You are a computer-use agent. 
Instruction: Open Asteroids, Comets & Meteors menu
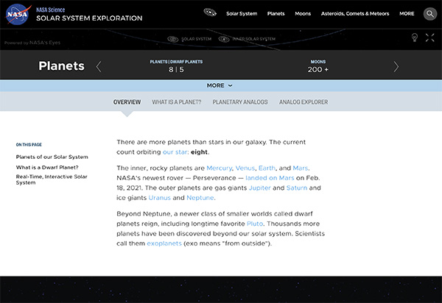(x=355, y=13)
